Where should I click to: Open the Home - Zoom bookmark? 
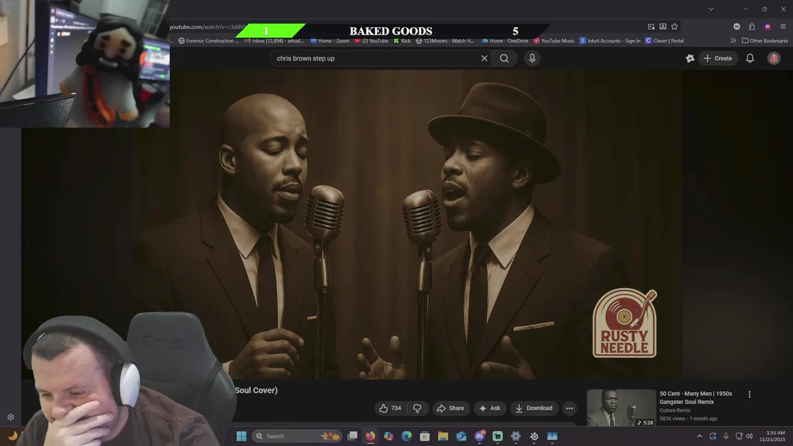tap(330, 41)
